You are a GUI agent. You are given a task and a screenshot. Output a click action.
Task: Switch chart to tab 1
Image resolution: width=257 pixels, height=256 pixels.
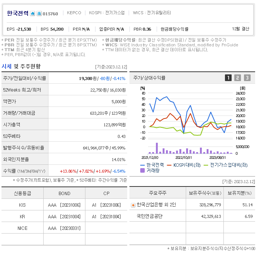[x=228, y=78]
